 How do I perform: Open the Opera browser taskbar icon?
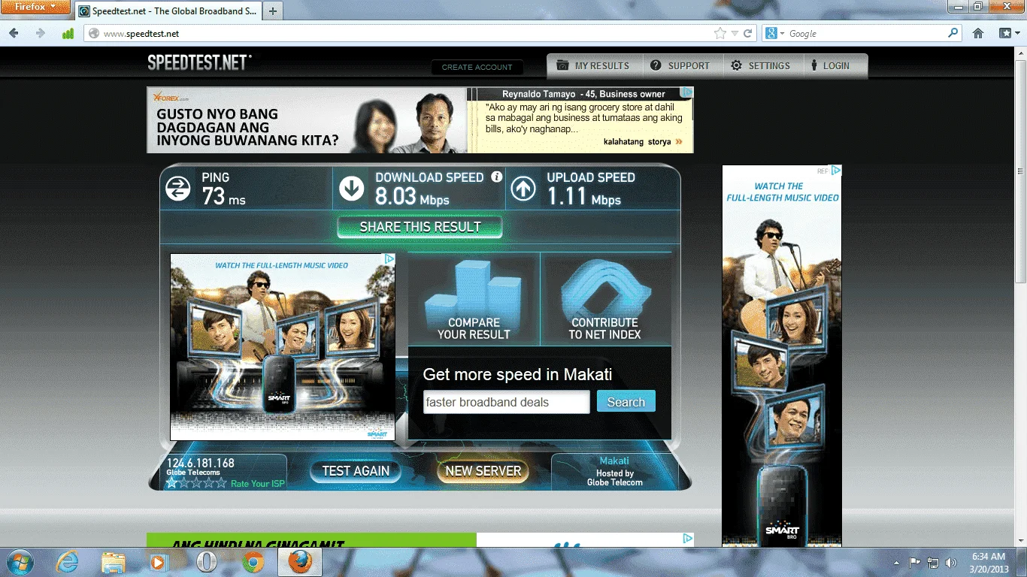206,562
